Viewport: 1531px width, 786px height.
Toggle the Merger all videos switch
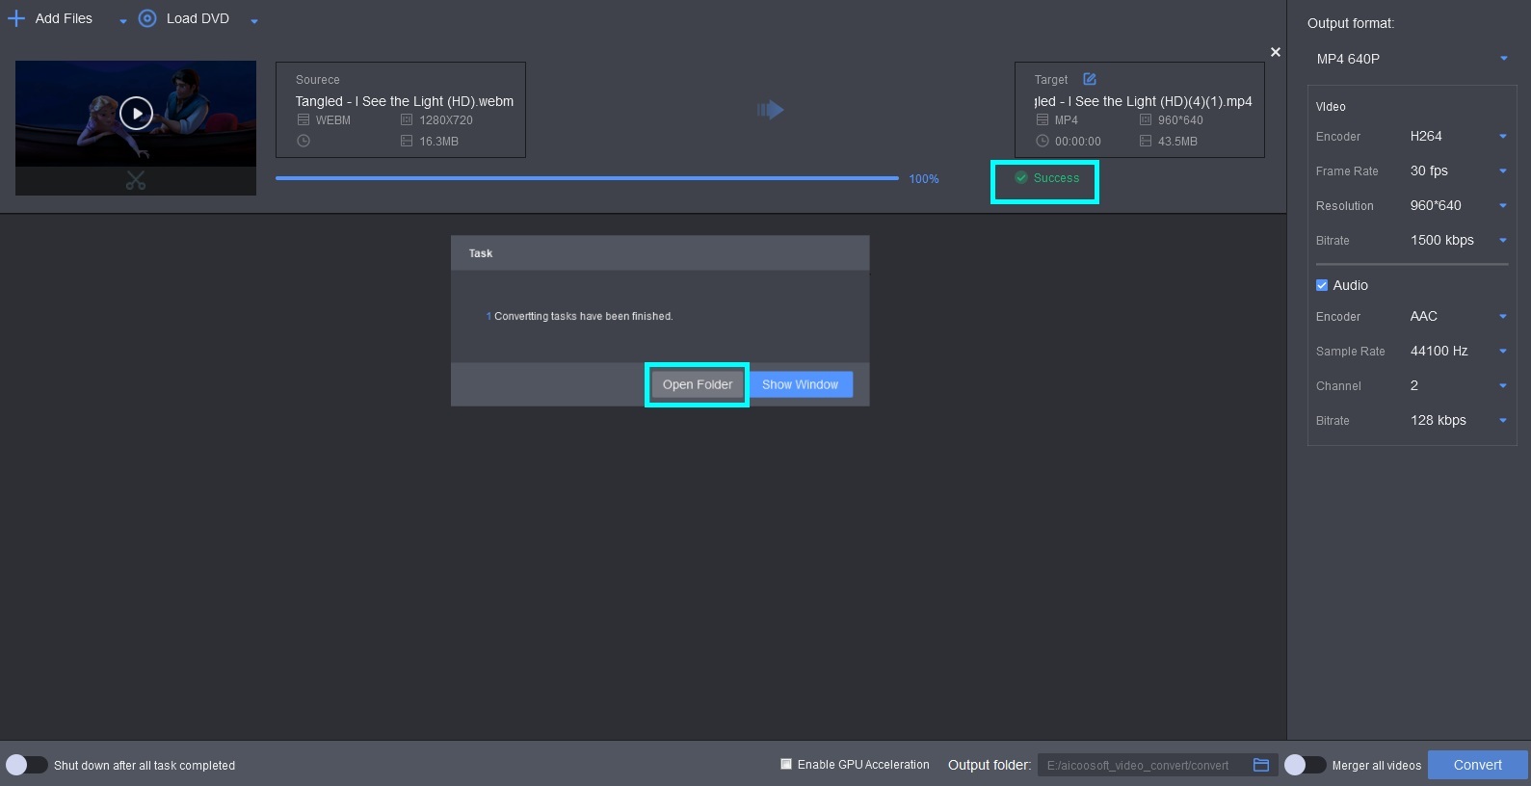click(x=1305, y=765)
